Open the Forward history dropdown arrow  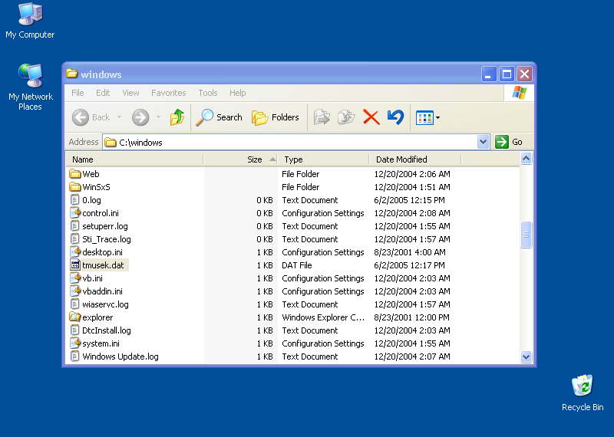pyautogui.click(x=158, y=117)
